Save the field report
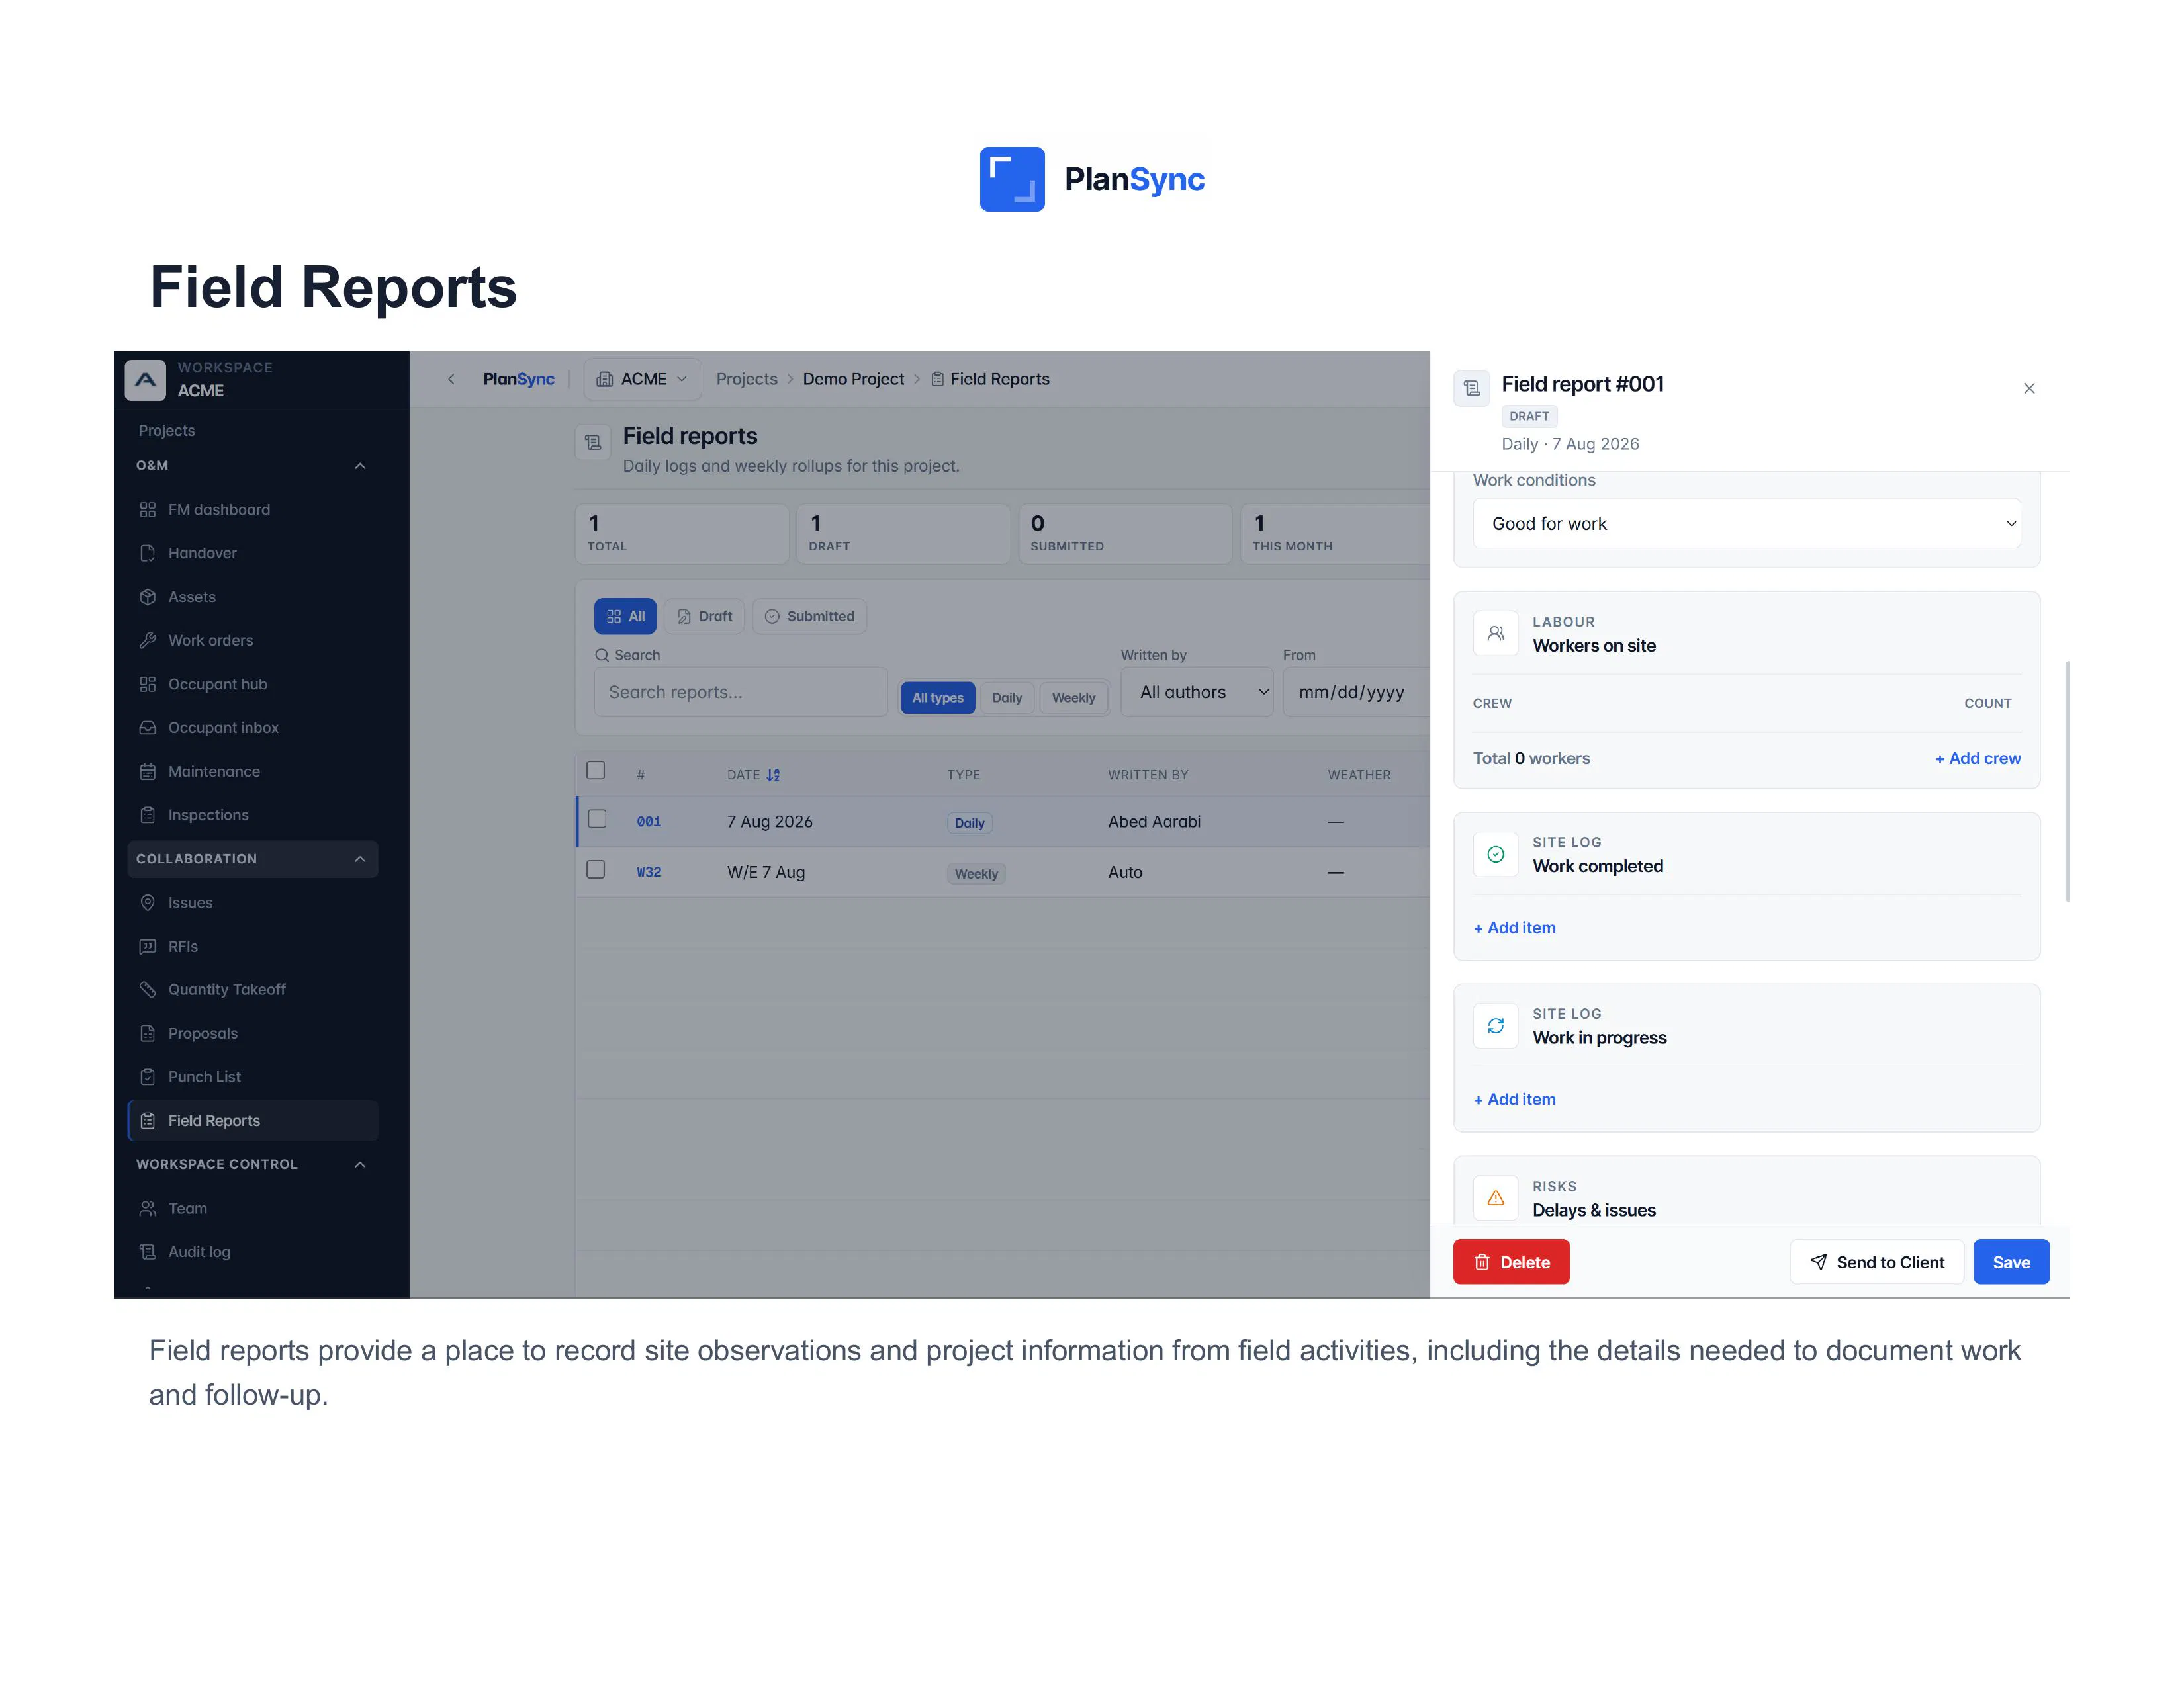2184x1687 pixels. [2011, 1262]
